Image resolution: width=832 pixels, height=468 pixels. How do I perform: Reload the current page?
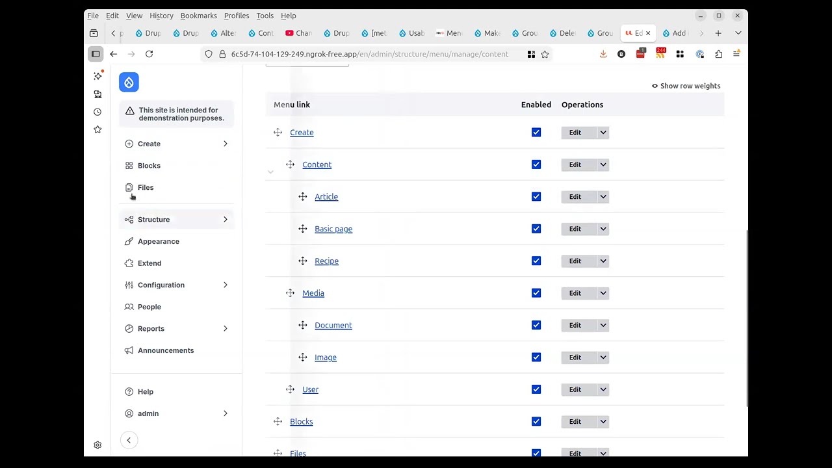point(149,54)
